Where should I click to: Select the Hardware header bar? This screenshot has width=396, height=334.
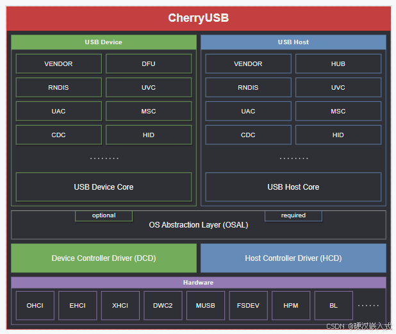pos(199,283)
